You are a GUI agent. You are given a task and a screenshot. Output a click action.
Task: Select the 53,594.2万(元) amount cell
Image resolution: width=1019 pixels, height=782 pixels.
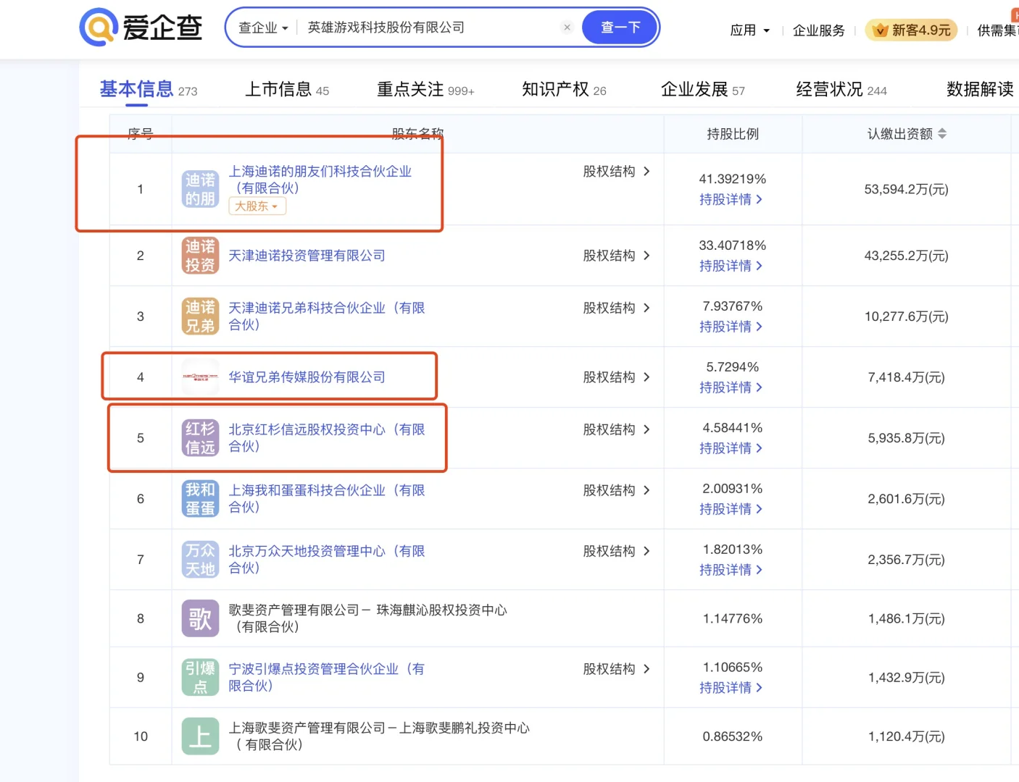[906, 189]
